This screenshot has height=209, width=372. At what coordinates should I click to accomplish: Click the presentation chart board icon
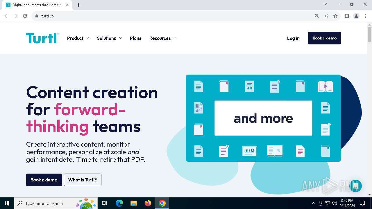click(x=249, y=151)
